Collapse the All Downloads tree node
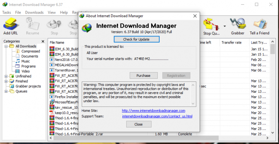279x144 pixels. tap(6, 46)
